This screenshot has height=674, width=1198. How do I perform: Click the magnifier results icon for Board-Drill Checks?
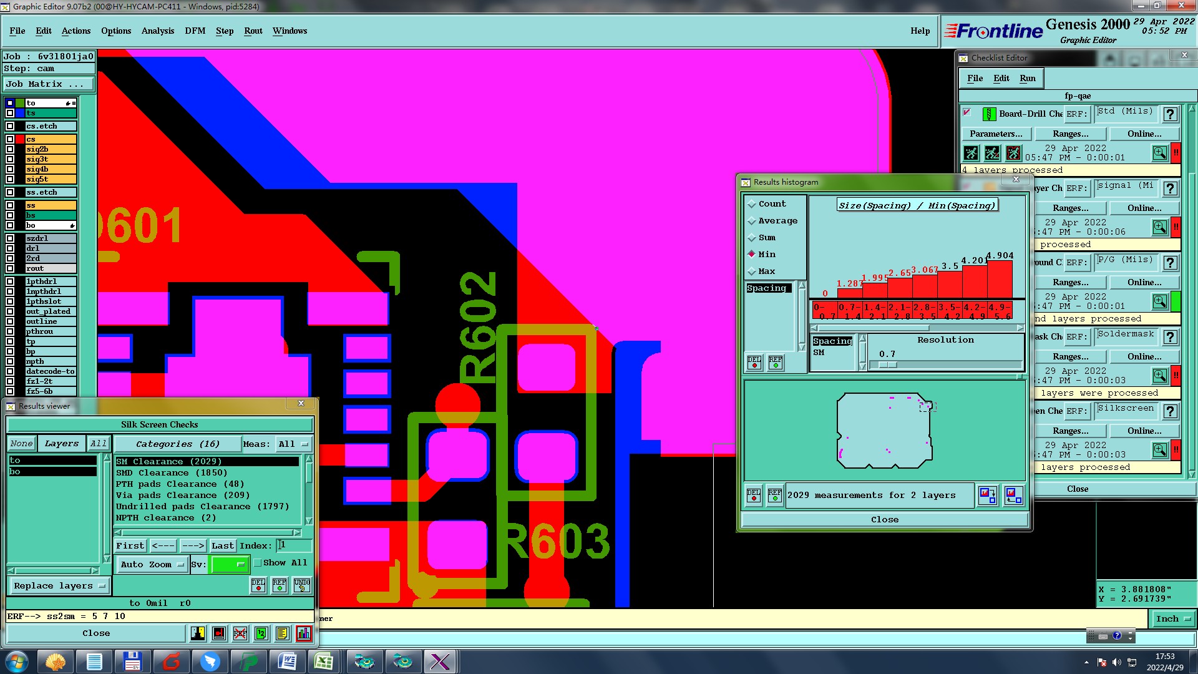pos(1159,153)
